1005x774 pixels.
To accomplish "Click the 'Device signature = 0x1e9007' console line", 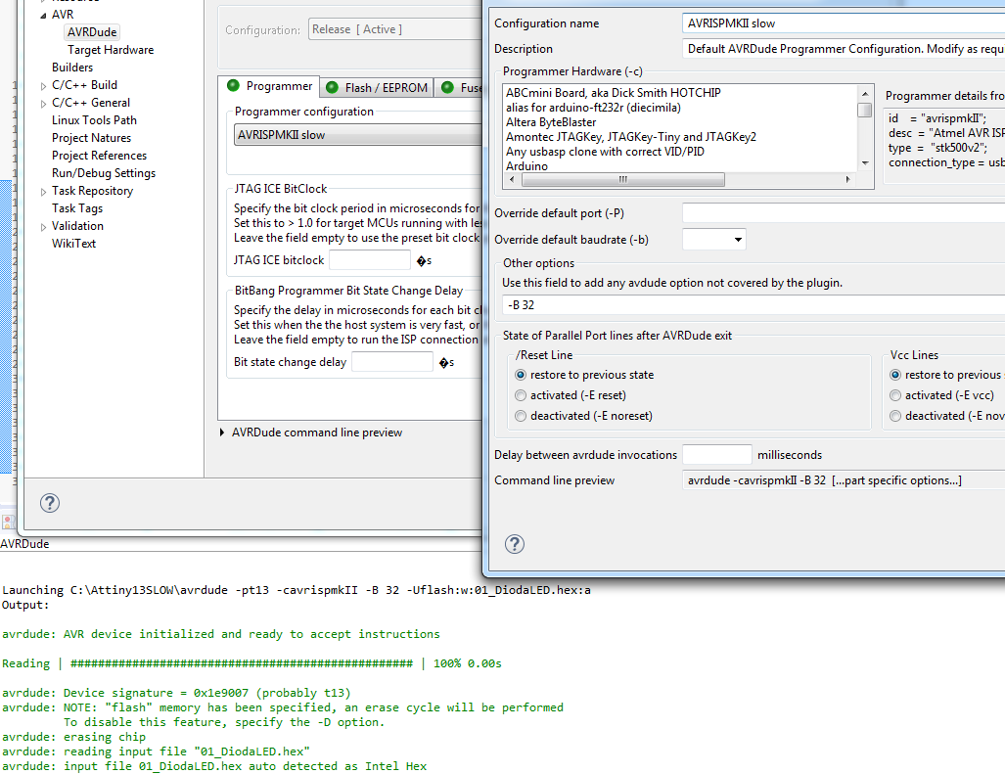I will click(x=176, y=693).
